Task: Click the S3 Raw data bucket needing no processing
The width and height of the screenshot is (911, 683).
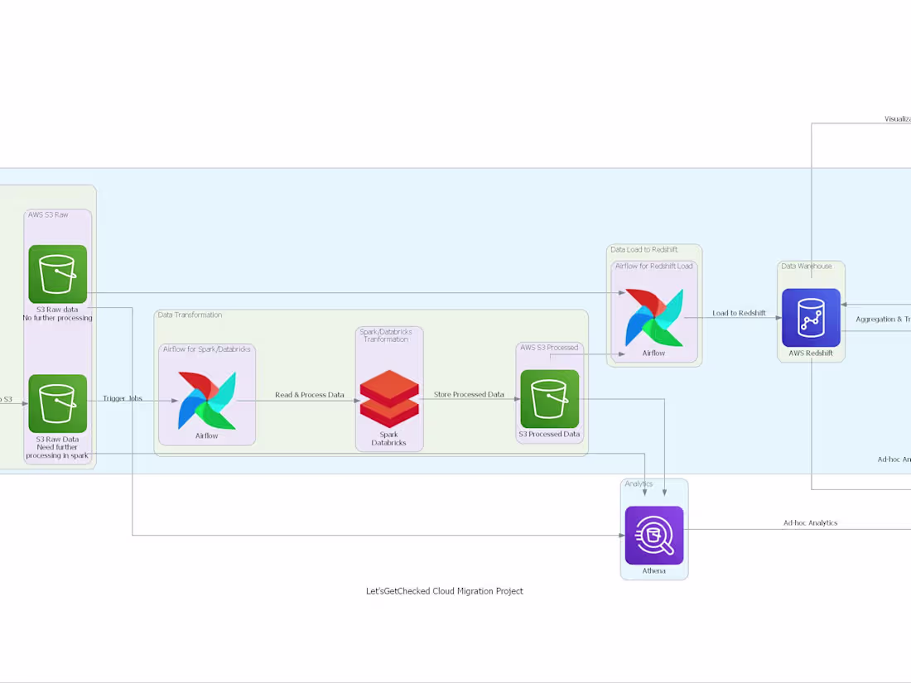Action: 57,273
